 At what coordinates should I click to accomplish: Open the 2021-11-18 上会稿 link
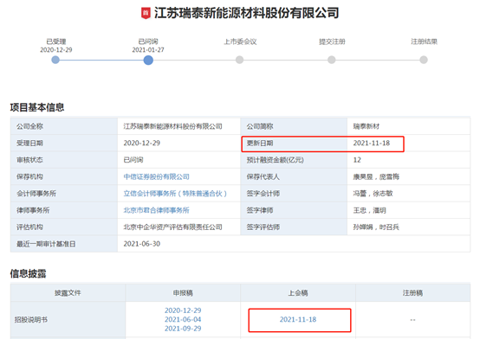(298, 319)
